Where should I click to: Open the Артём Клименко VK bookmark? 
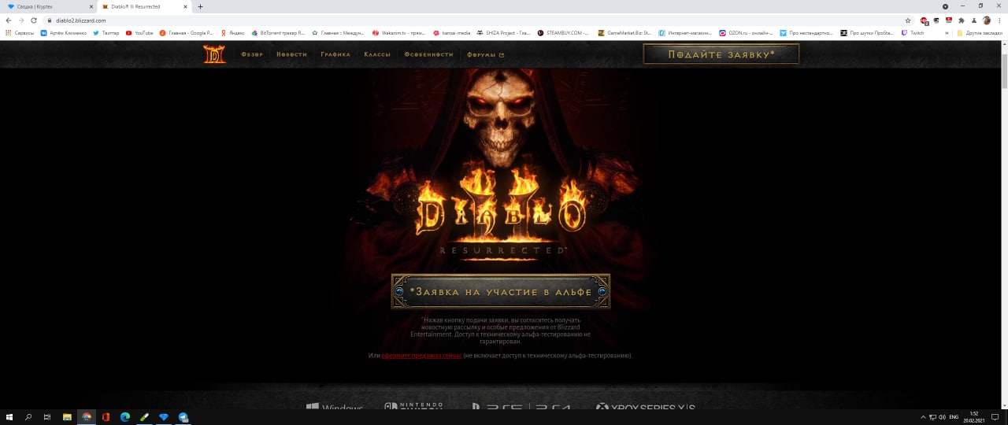(x=63, y=33)
